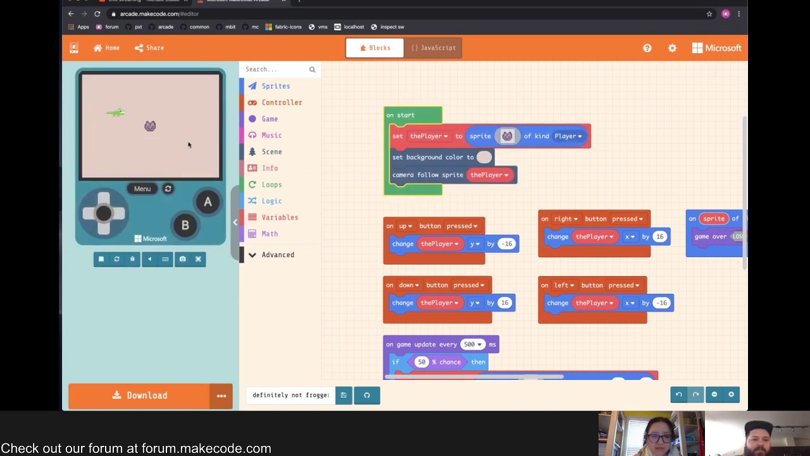This screenshot has height=456, width=810.
Task: Collapse the simulator with the left chevron
Action: click(x=235, y=222)
